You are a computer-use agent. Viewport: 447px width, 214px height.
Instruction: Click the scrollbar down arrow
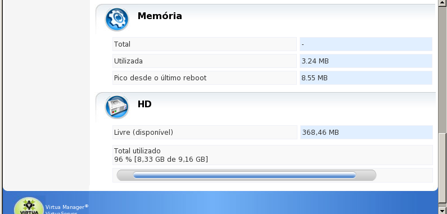point(443,211)
